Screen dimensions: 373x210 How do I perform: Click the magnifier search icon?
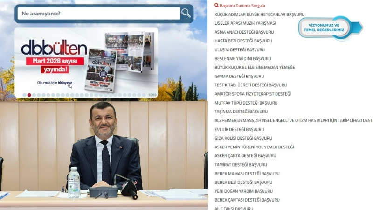tap(186, 13)
